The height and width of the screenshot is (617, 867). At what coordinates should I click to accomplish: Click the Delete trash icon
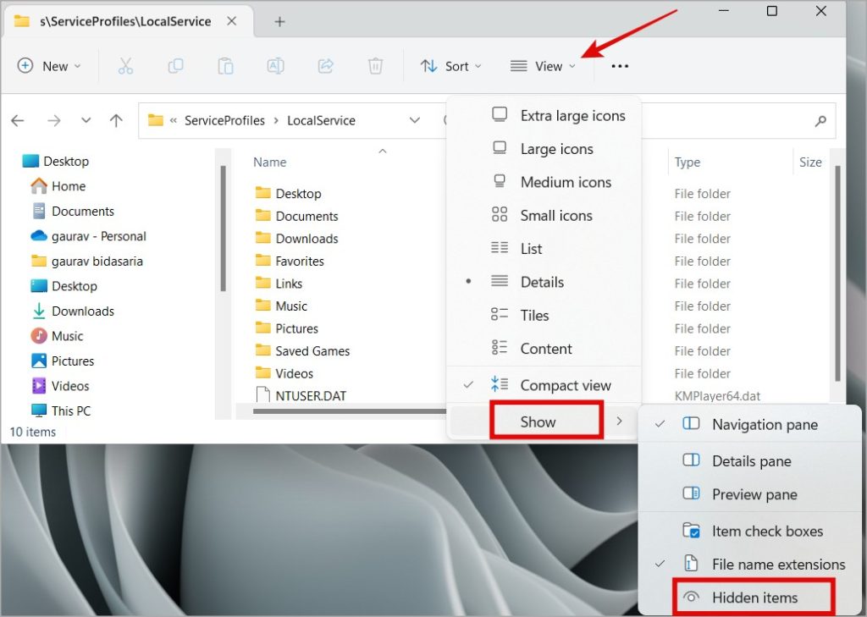[375, 66]
